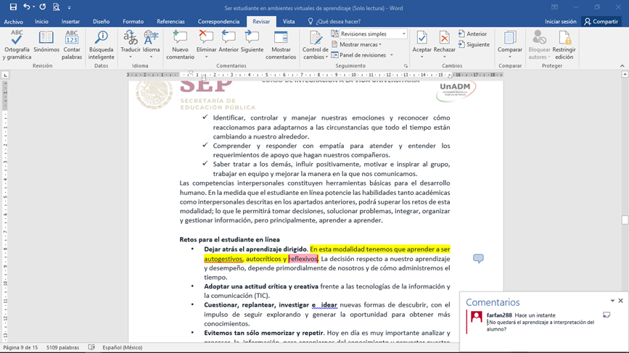This screenshot has width=629, height=353.
Task: Type in the ¿Qué desea hacer? box
Action: (338, 22)
